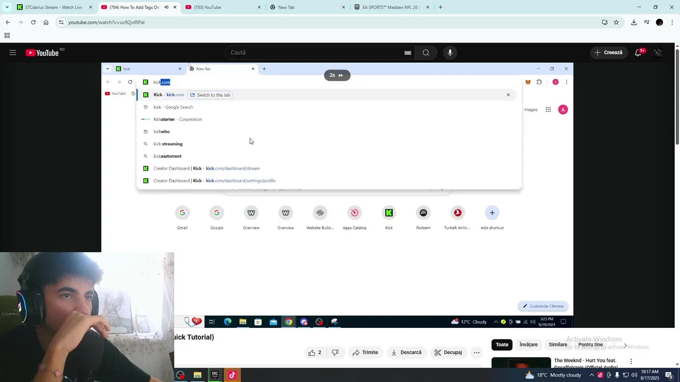
Task: Show hidden system tray icons chevron
Action: click(592, 375)
